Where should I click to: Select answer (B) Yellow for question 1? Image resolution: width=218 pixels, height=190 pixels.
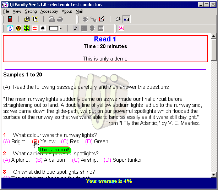(x=36, y=142)
